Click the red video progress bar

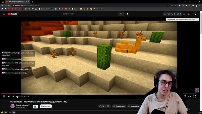(9, 94)
